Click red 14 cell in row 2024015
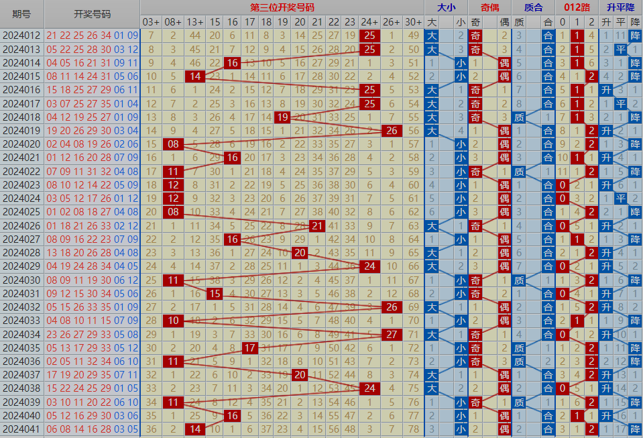643x438 pixels. click(195, 76)
